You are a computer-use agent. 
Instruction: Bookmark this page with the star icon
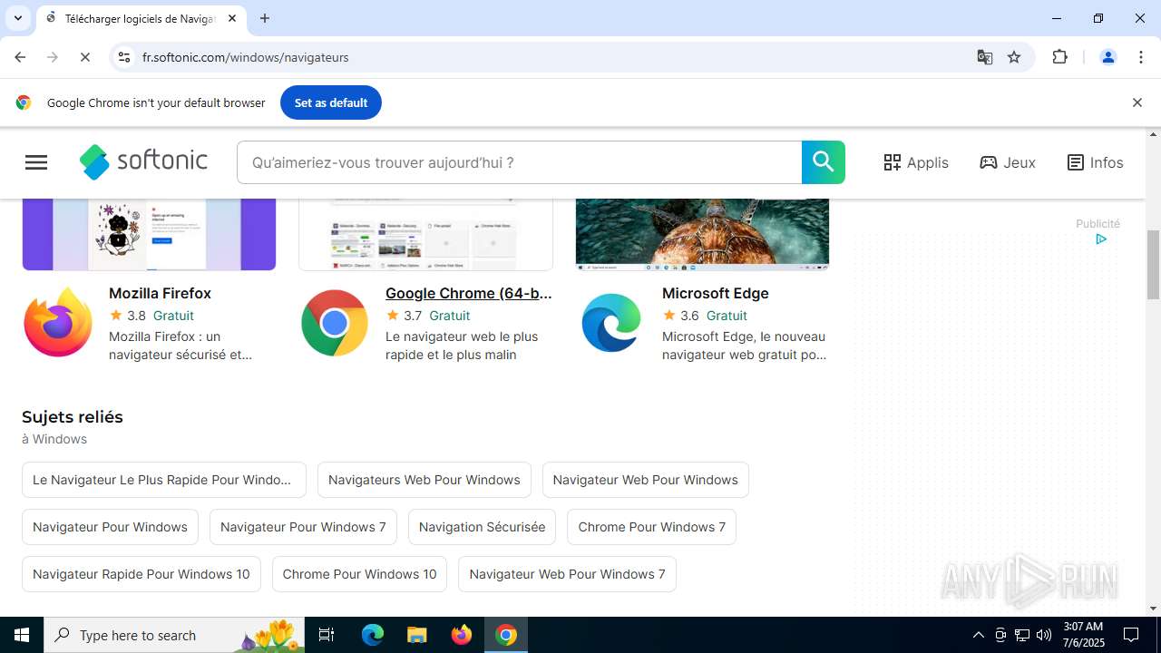point(1014,57)
